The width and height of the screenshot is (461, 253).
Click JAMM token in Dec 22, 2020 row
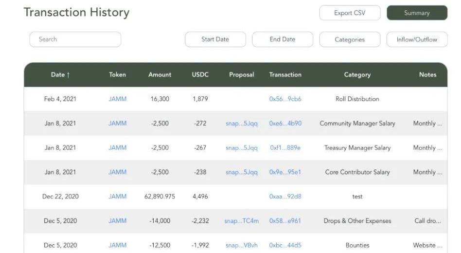pyautogui.click(x=117, y=197)
